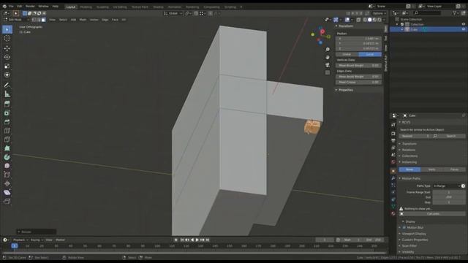Switch to the Layout workspace tab

click(71, 7)
